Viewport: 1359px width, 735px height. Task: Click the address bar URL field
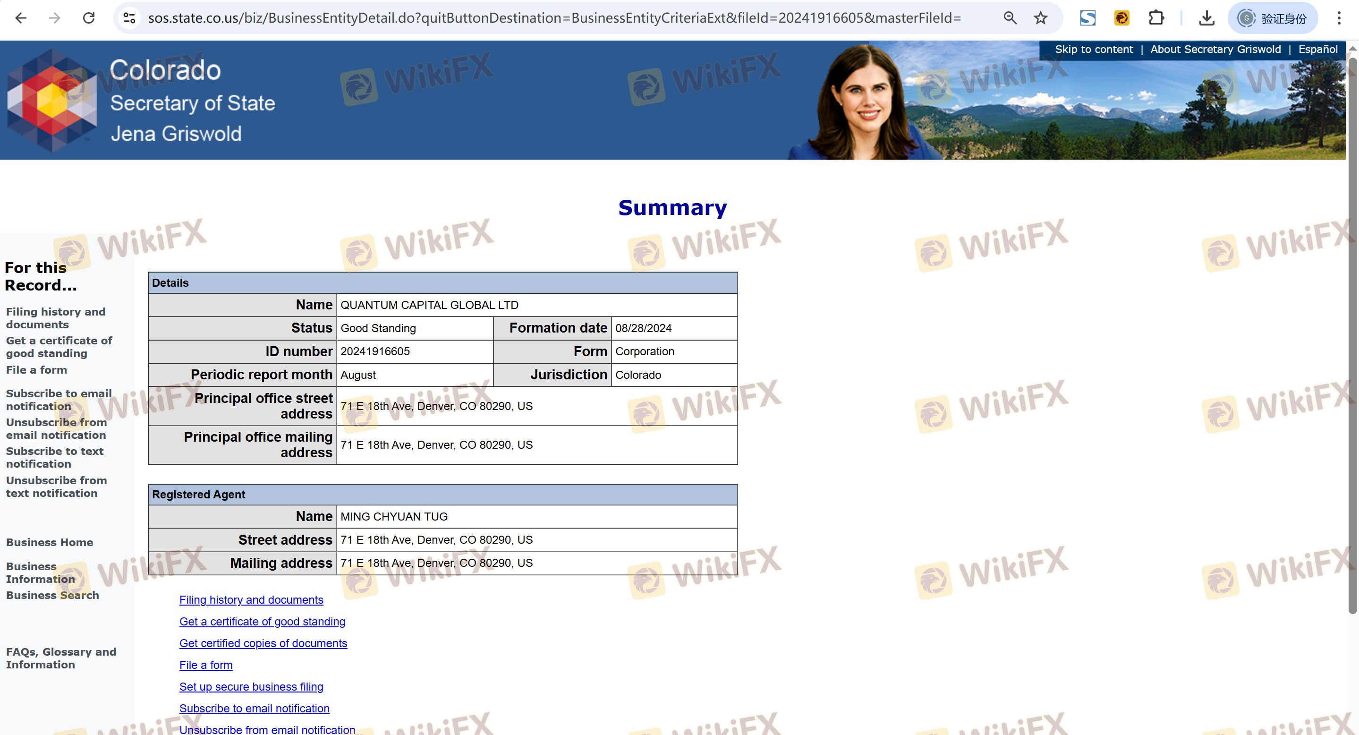(554, 18)
